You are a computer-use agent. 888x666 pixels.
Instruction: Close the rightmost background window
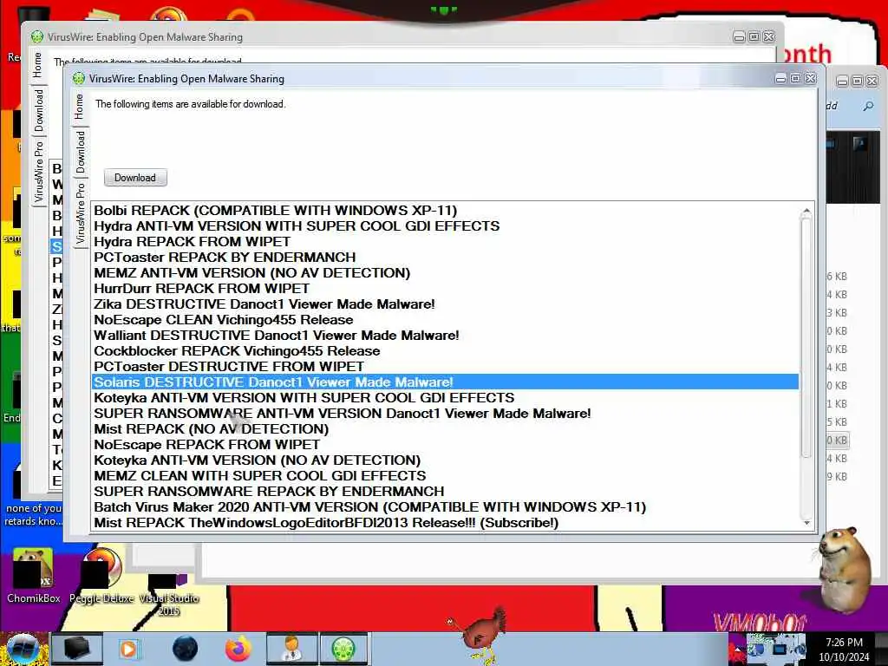pyautogui.click(x=872, y=81)
